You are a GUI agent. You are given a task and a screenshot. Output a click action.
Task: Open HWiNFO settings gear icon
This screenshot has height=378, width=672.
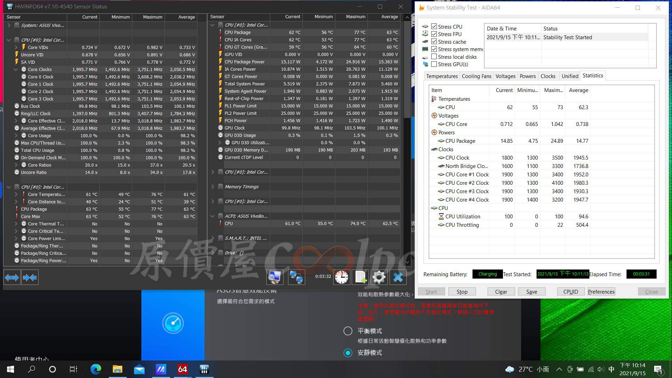coord(379,278)
